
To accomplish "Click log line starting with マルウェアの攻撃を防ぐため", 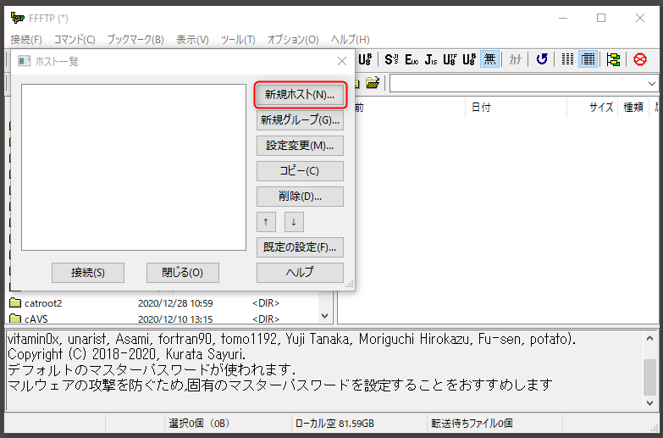I will (x=280, y=385).
